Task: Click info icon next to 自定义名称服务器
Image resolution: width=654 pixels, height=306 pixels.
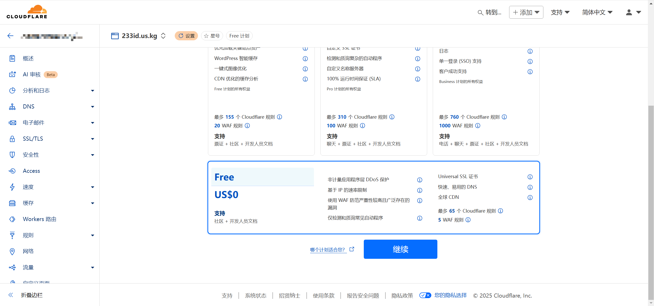Action: [418, 69]
